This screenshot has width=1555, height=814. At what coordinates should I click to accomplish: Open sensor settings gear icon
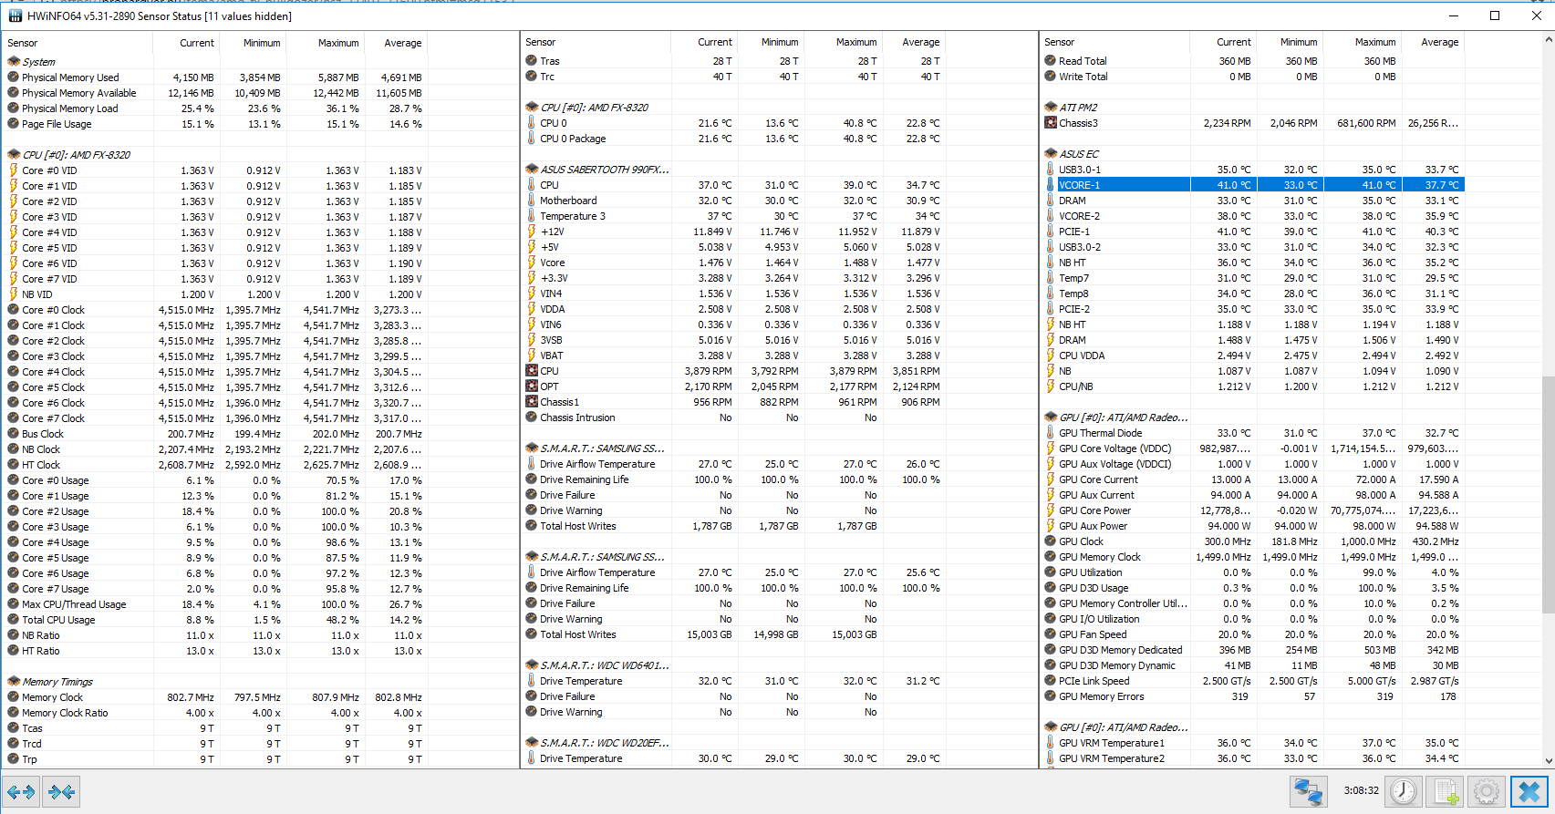click(1487, 791)
